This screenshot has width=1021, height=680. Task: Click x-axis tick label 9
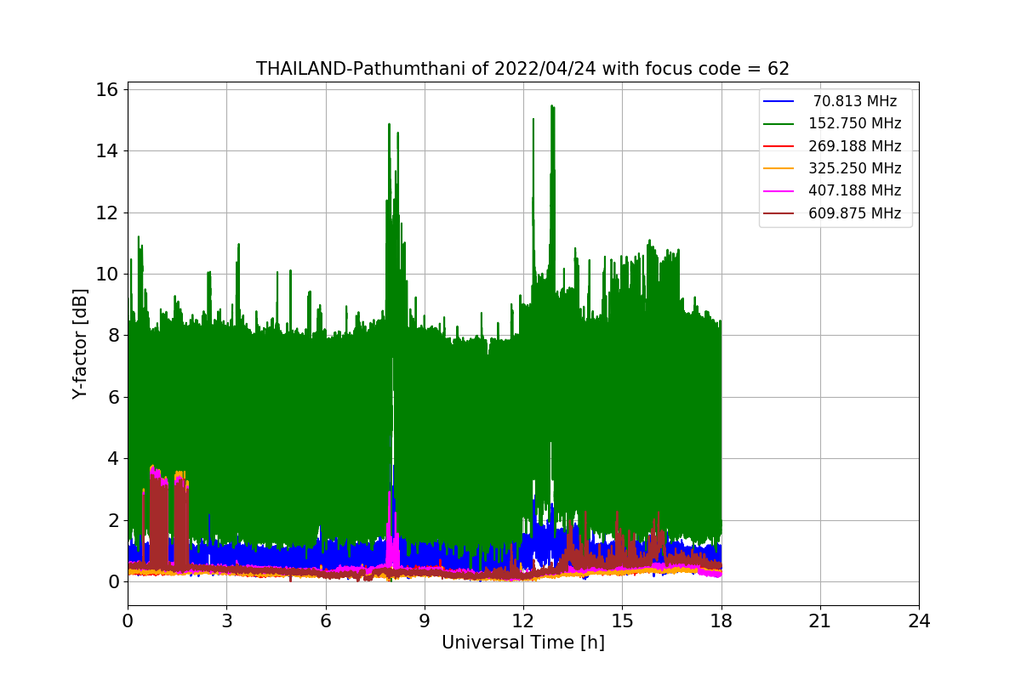[424, 620]
